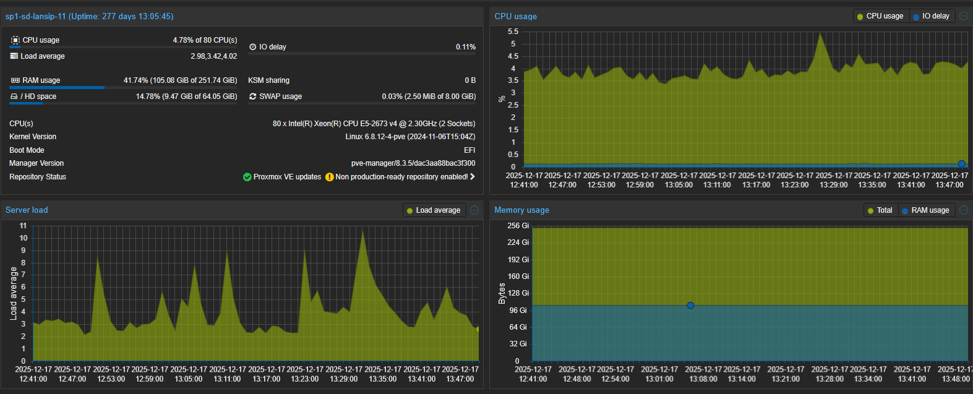
Task: Toggle the Load average legend item
Action: (433, 210)
